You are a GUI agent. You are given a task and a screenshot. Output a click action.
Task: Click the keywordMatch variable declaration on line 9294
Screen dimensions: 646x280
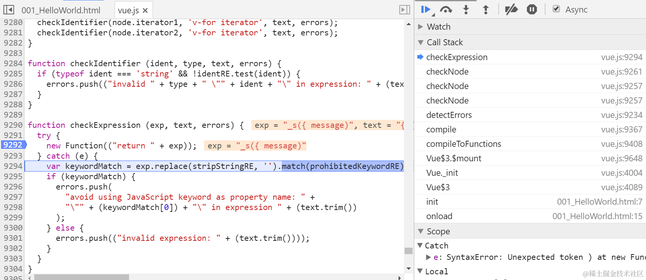[94, 166]
